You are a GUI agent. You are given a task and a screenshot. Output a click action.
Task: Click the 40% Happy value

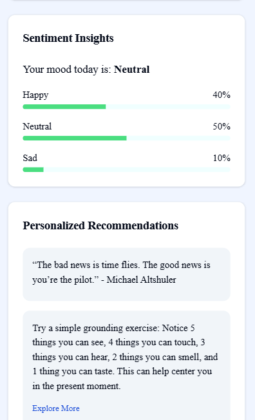click(x=222, y=95)
